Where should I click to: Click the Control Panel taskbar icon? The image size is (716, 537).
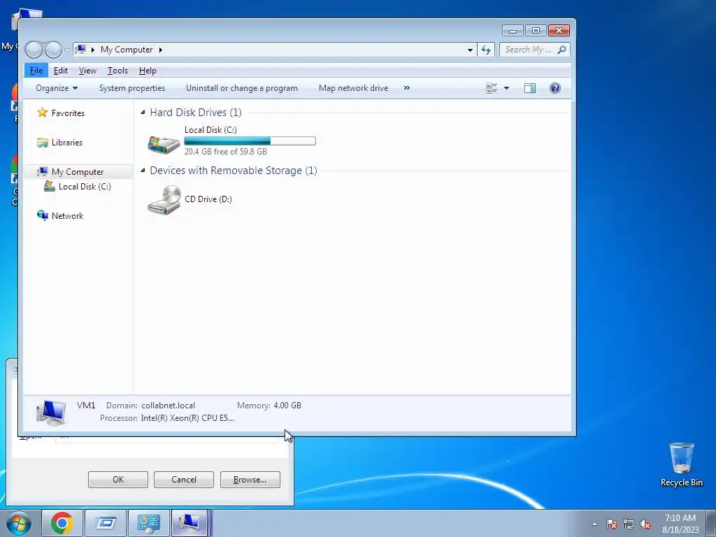(149, 523)
